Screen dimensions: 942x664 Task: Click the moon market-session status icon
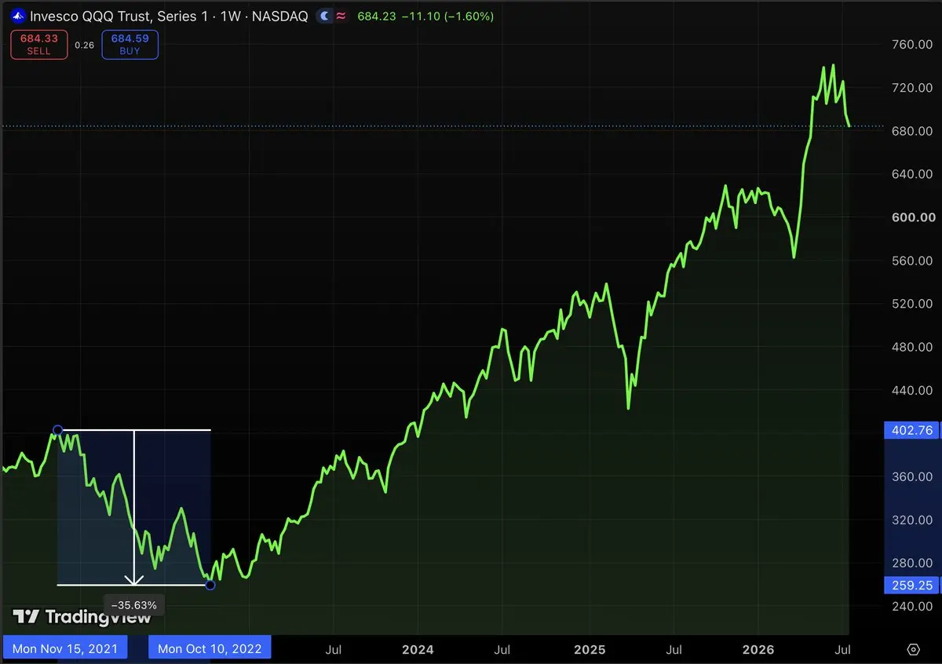(x=325, y=16)
